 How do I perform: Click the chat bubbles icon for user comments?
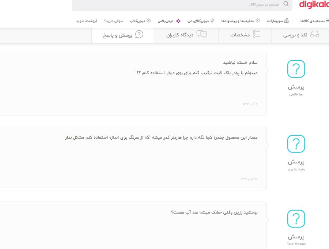[202, 34]
